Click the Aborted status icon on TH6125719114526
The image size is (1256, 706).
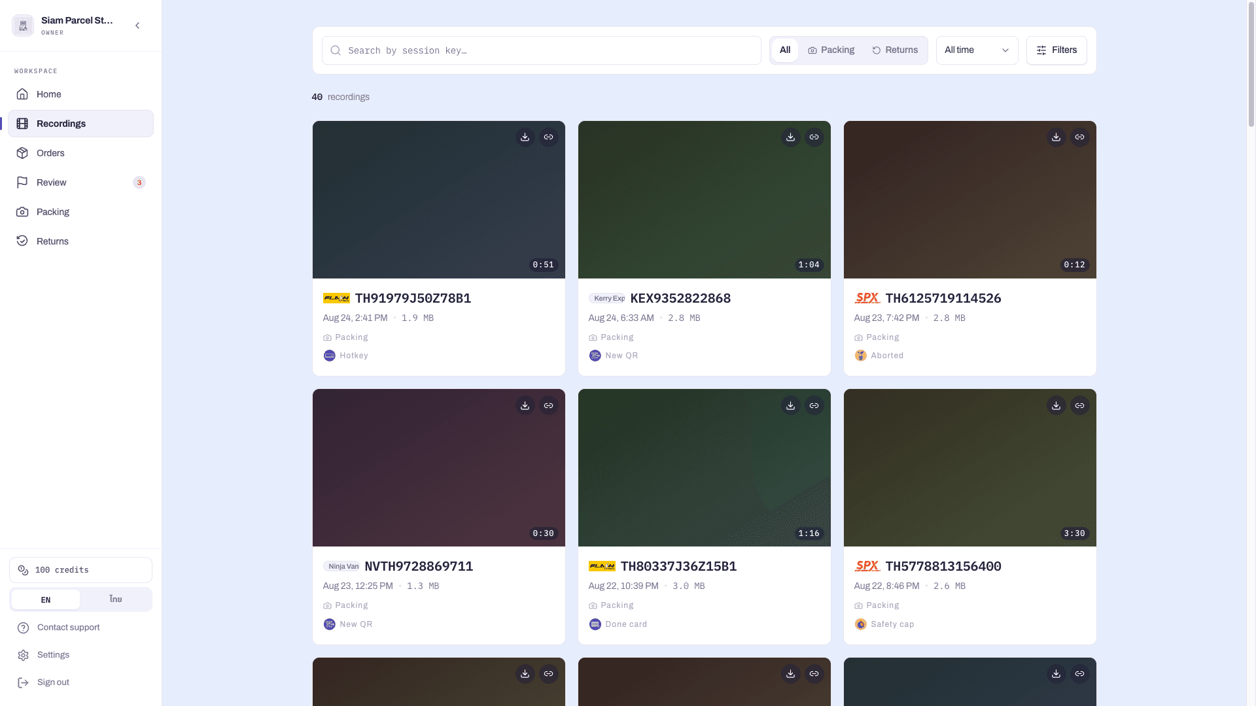(861, 356)
